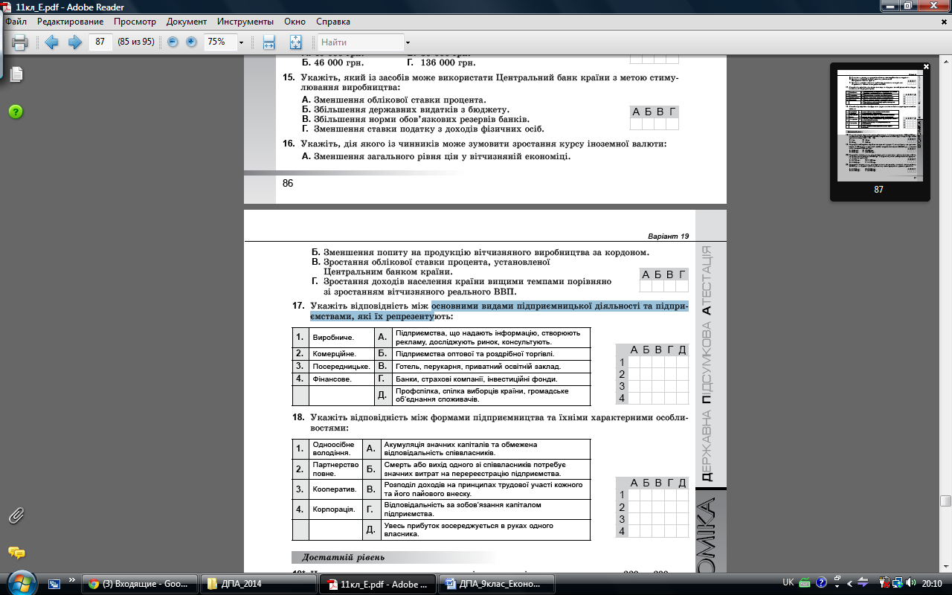This screenshot has width=952, height=595.
Task: Select the fit one full page icon
Action: (x=295, y=42)
